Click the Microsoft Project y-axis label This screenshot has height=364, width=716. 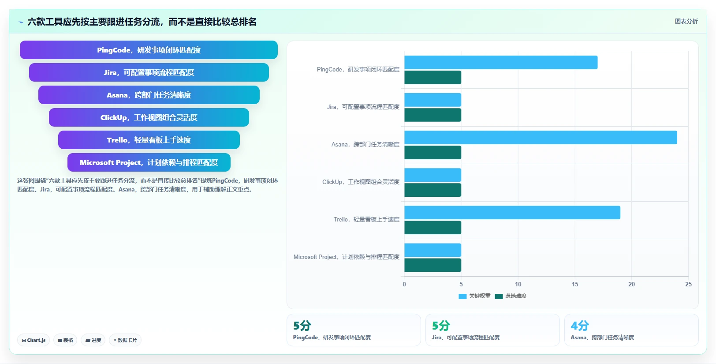point(347,257)
